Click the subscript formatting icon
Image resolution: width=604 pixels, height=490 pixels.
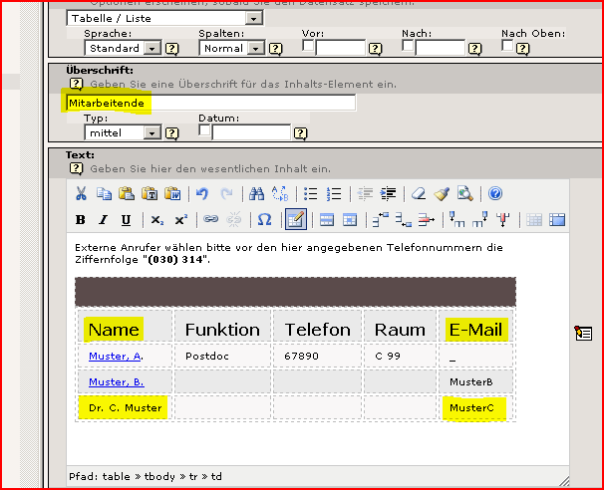pos(157,220)
